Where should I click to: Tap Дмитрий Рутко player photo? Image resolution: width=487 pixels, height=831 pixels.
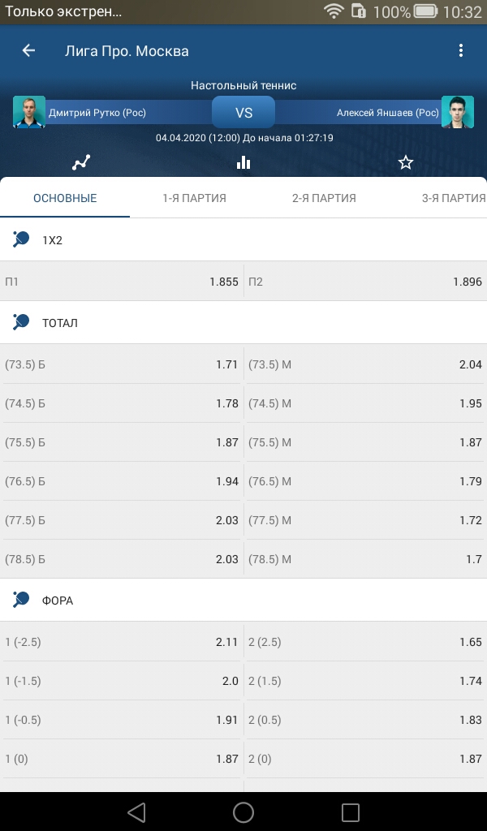pos(29,112)
